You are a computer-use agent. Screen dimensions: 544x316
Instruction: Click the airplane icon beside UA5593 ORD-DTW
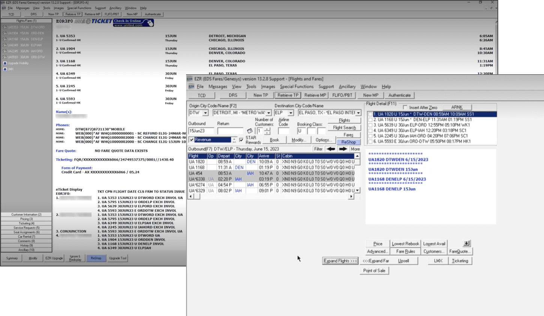pos(5,57)
